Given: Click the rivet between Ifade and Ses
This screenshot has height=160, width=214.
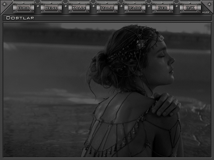Looking at the screenshot, I should [149, 6].
